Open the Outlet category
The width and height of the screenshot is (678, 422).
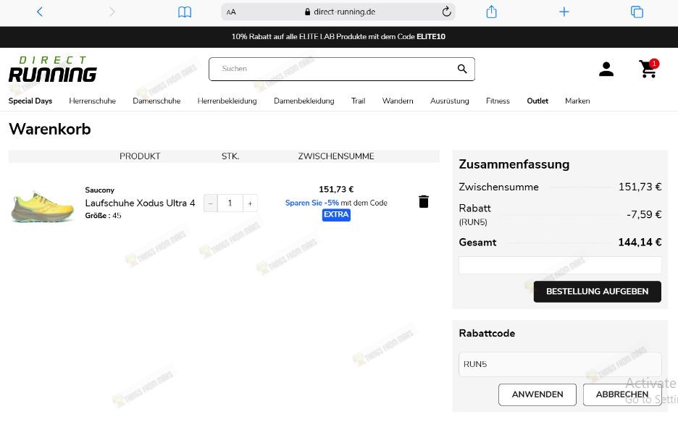click(x=537, y=101)
